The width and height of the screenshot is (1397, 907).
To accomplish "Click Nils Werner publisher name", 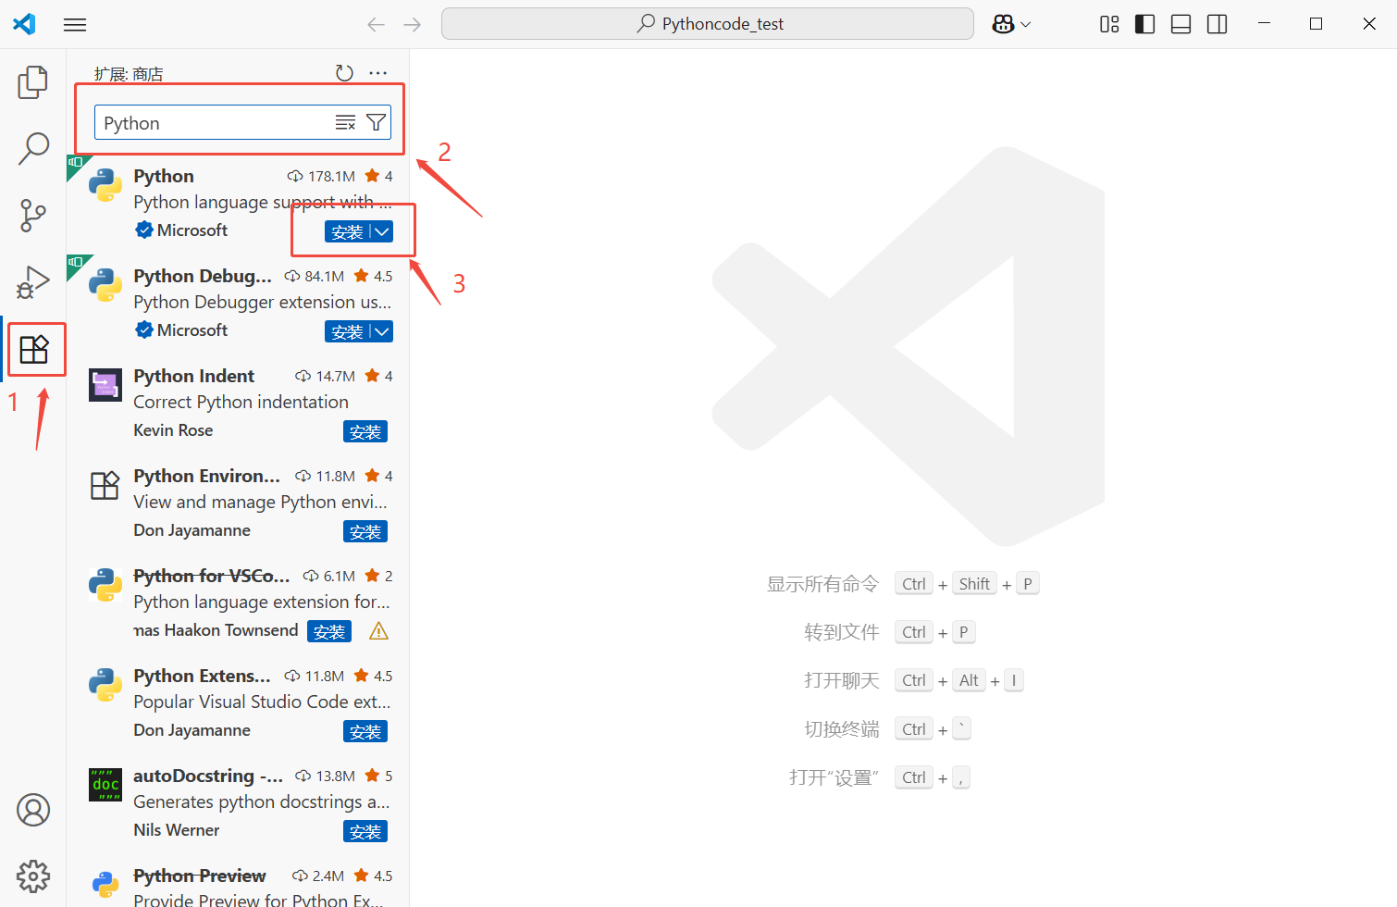I will coord(177,830).
